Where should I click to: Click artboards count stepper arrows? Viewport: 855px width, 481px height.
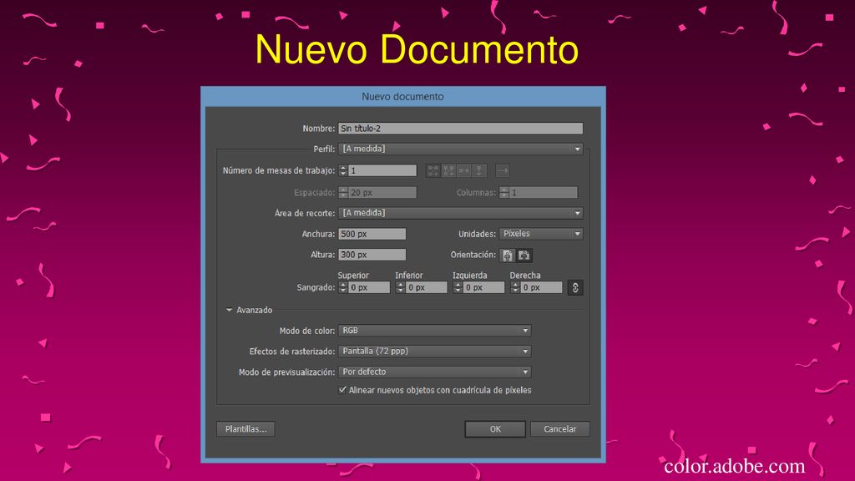coord(343,170)
